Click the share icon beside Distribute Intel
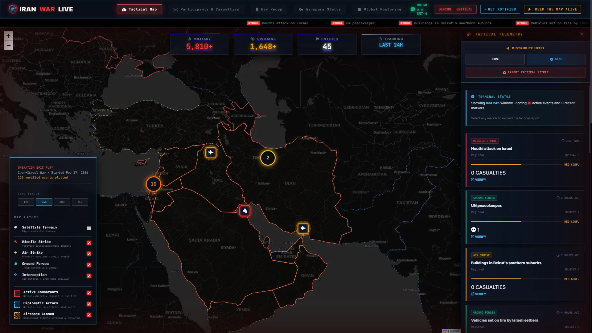592x333 pixels. tap(508, 48)
